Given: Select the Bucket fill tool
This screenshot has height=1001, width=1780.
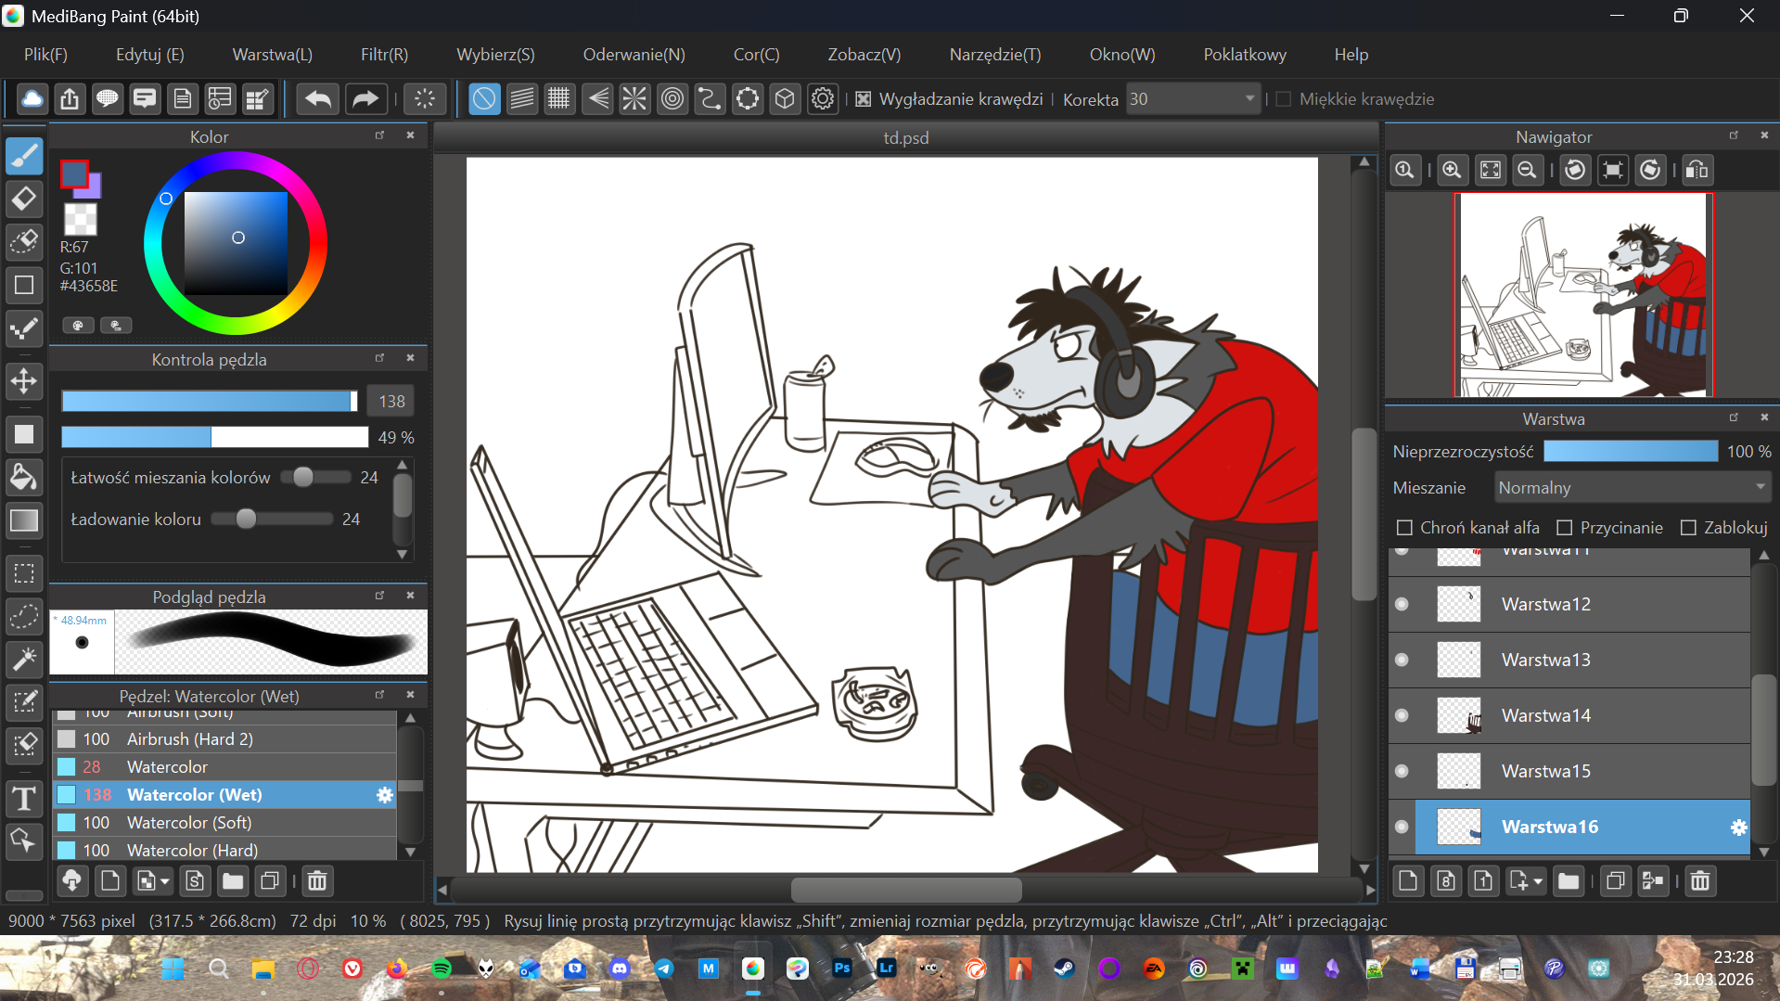Looking at the screenshot, I should [x=24, y=478].
